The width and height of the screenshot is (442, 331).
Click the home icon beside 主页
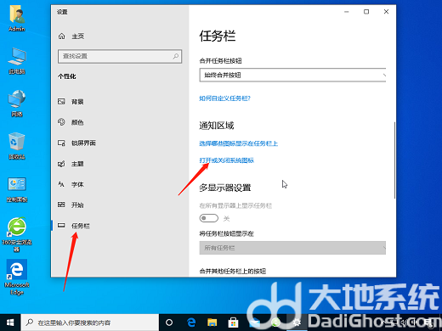click(x=61, y=36)
